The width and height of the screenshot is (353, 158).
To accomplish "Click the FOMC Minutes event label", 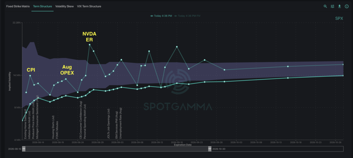I will (57, 130).
